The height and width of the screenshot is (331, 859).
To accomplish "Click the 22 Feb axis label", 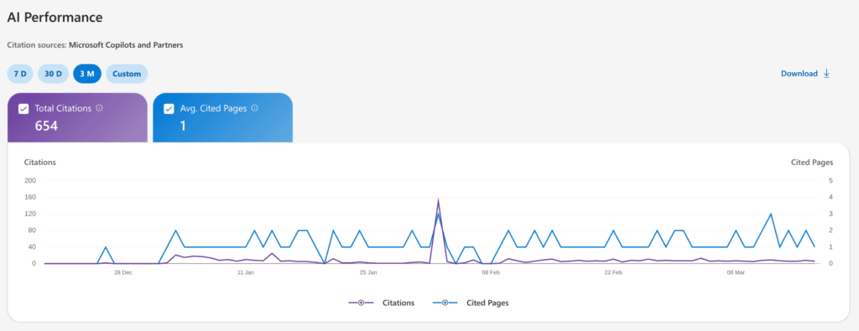I will point(613,272).
